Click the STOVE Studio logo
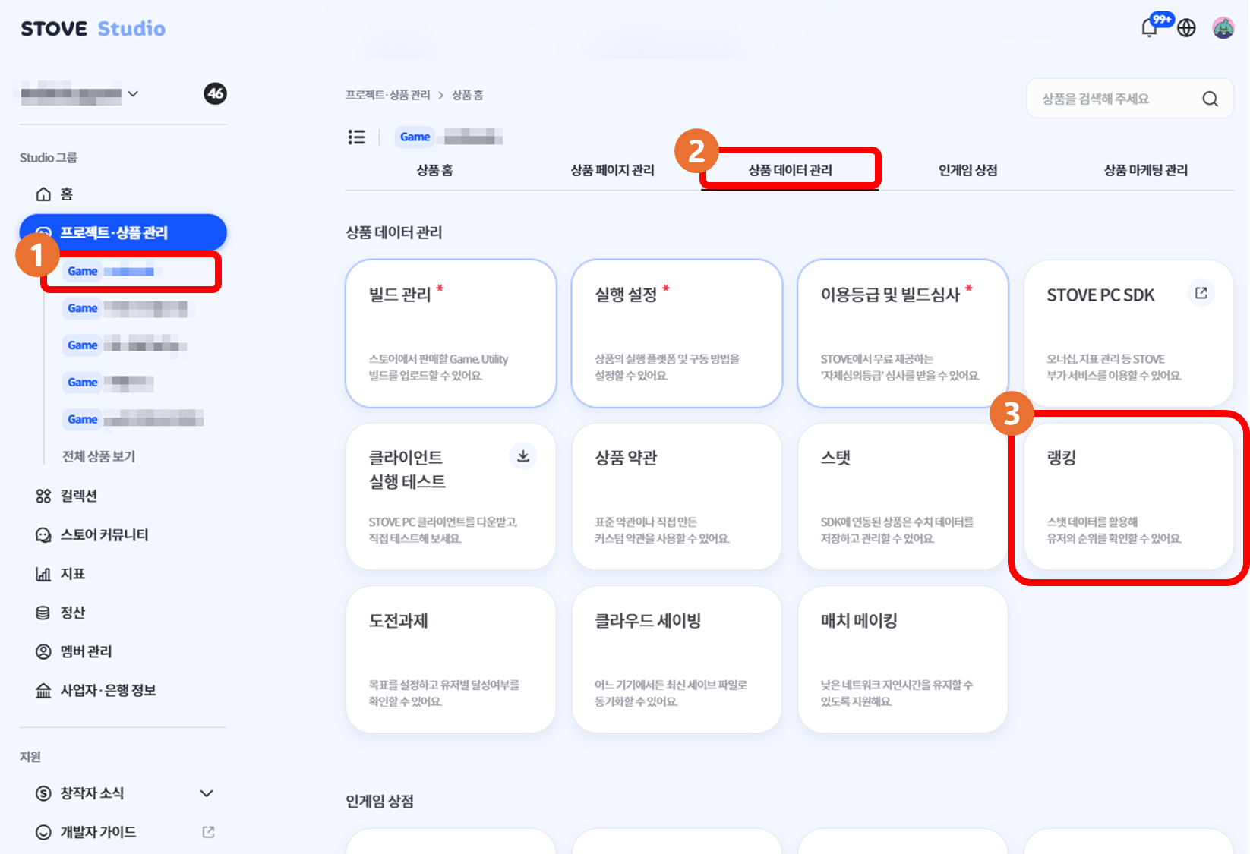The width and height of the screenshot is (1250, 854). click(x=93, y=29)
